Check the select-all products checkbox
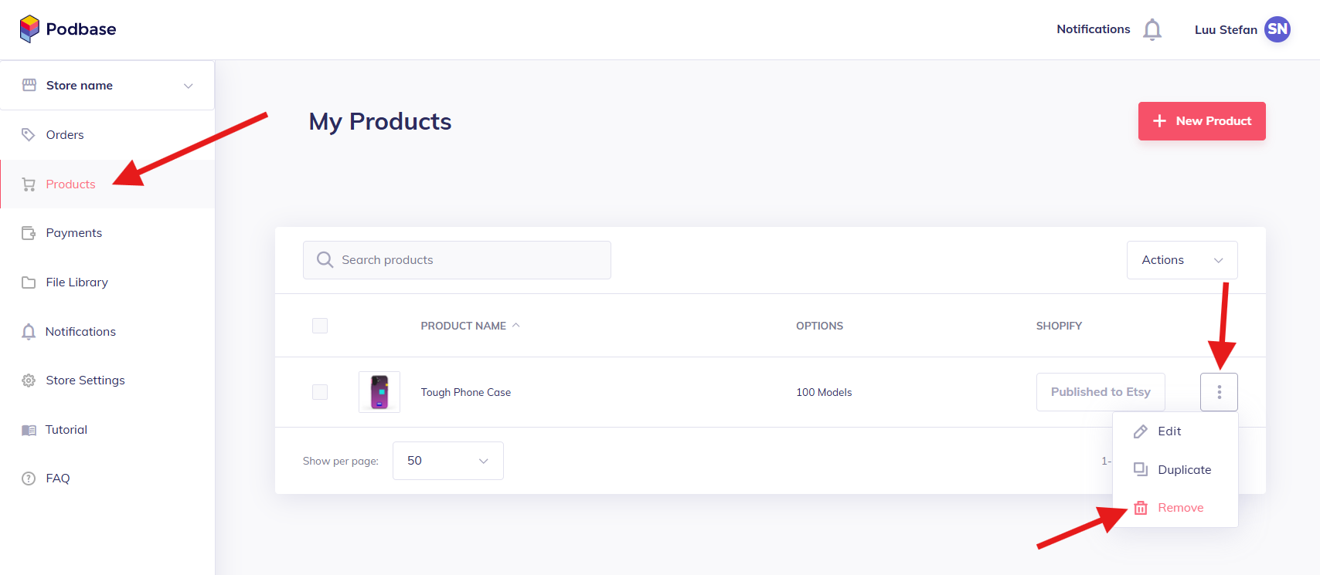The height and width of the screenshot is (575, 1320). pos(319,325)
